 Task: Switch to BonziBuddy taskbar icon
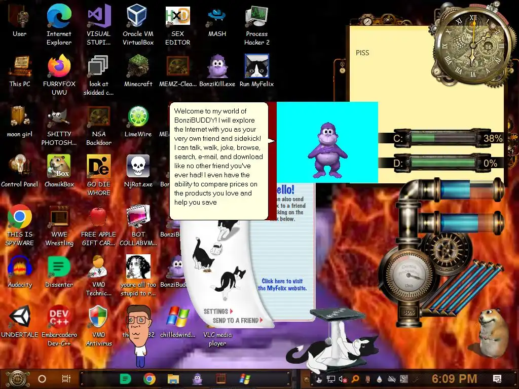(x=197, y=379)
